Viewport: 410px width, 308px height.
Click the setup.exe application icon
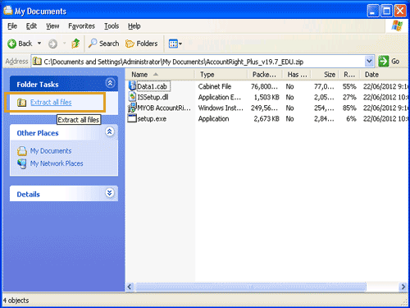coord(132,118)
